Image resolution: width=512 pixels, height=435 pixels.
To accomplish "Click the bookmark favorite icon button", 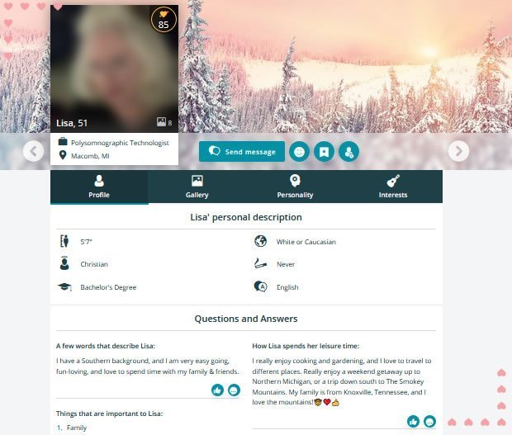I will click(x=324, y=152).
